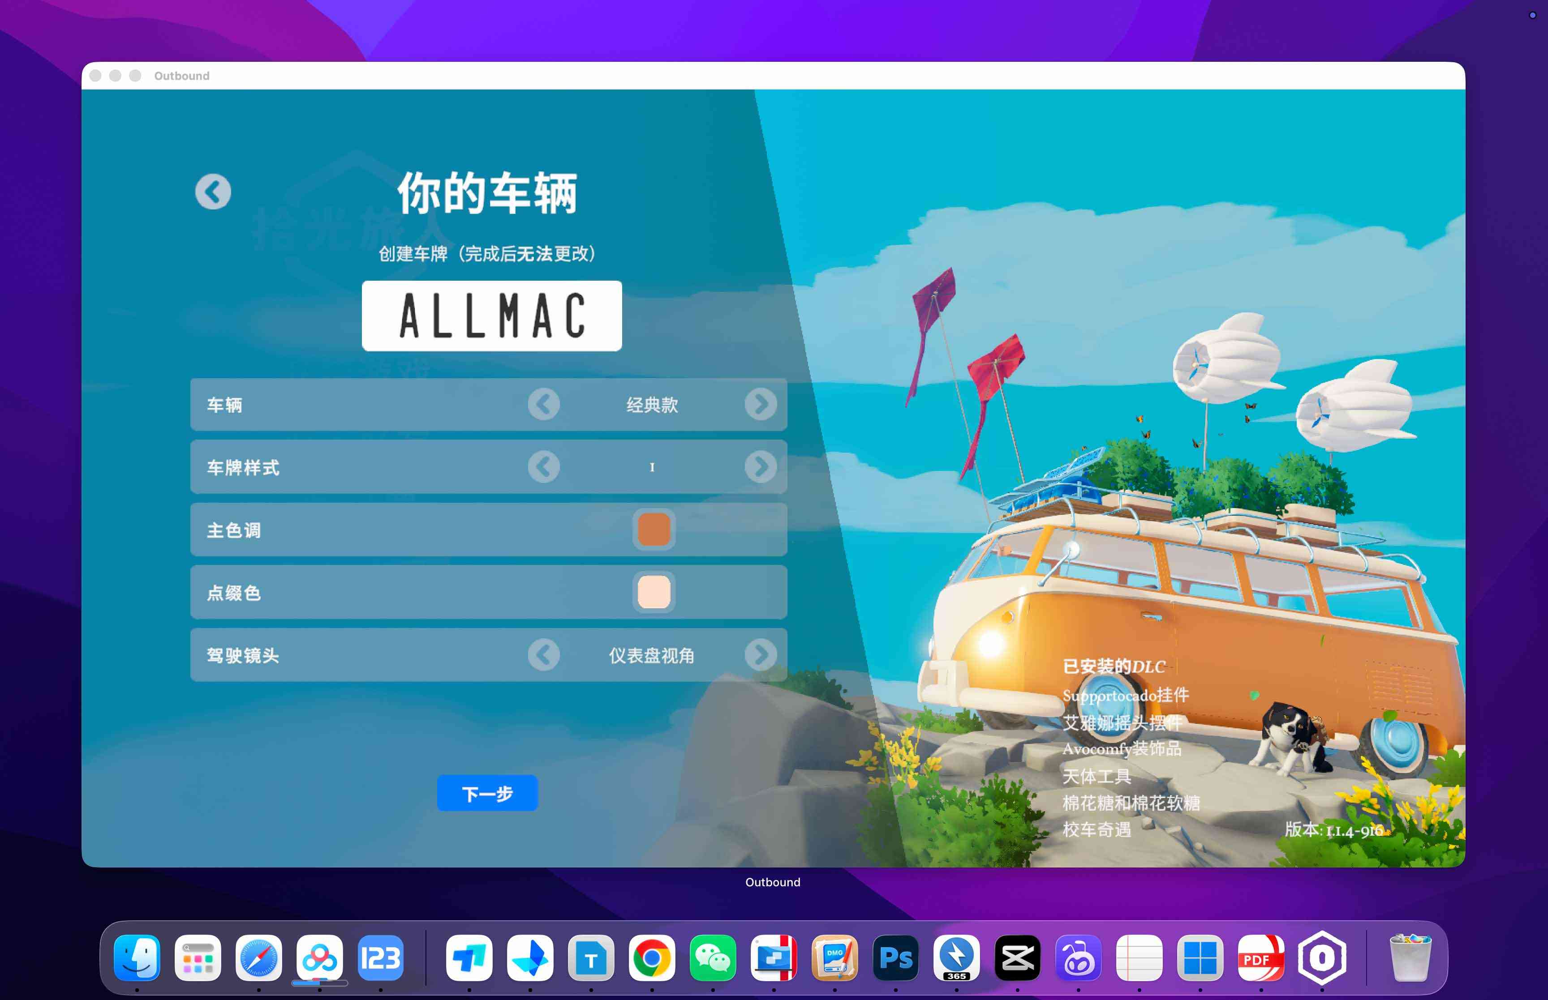
Task: Switch to previous 驾驶镜头 option
Action: pos(544,655)
